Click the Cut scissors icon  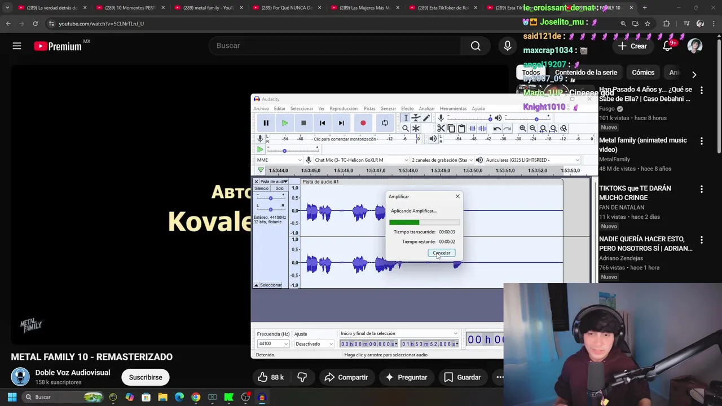pos(441,129)
